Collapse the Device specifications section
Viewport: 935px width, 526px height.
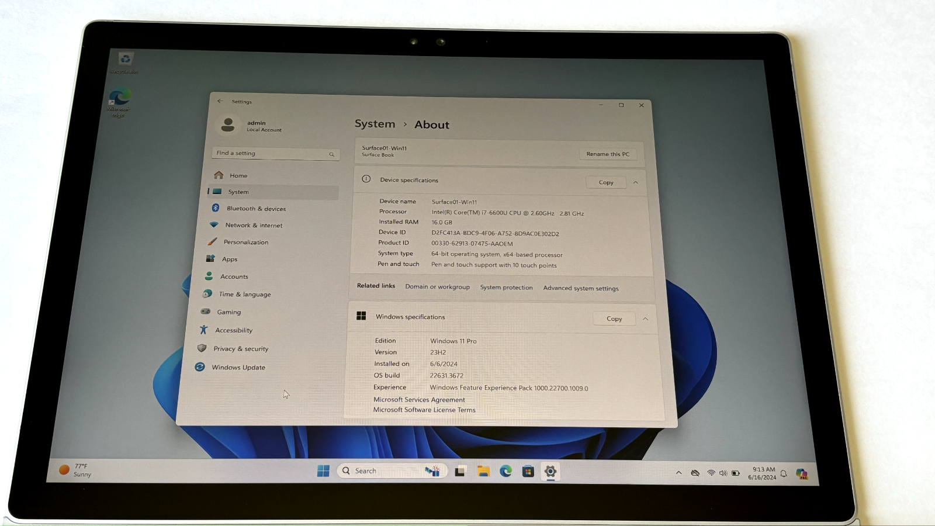(635, 182)
